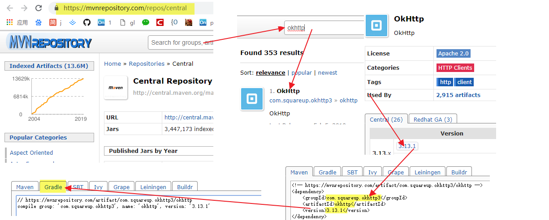Click the Indexed Artifacts (13.6M) header
Screen dimensions: 549x220
point(49,66)
